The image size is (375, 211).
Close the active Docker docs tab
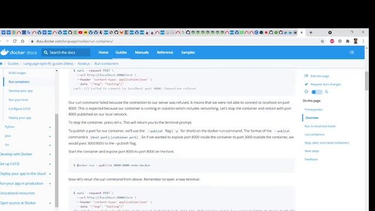tap(302, 32)
